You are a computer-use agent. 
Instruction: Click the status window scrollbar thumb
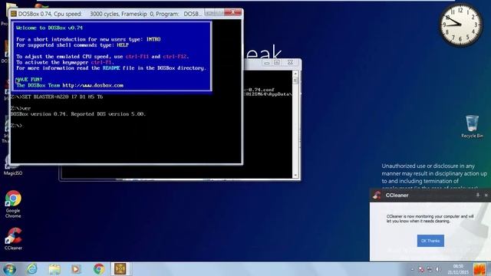(x=295, y=80)
